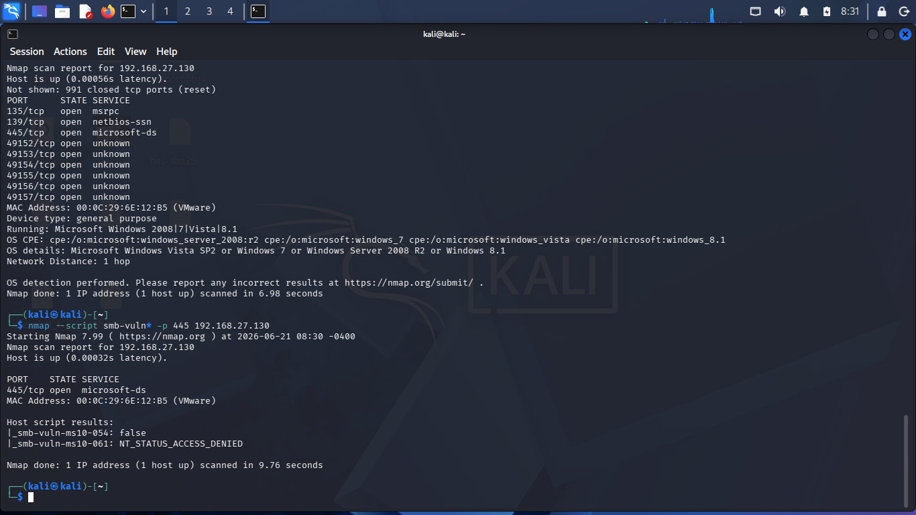Open the View menu
Image resolution: width=916 pixels, height=515 pixels.
coord(135,52)
